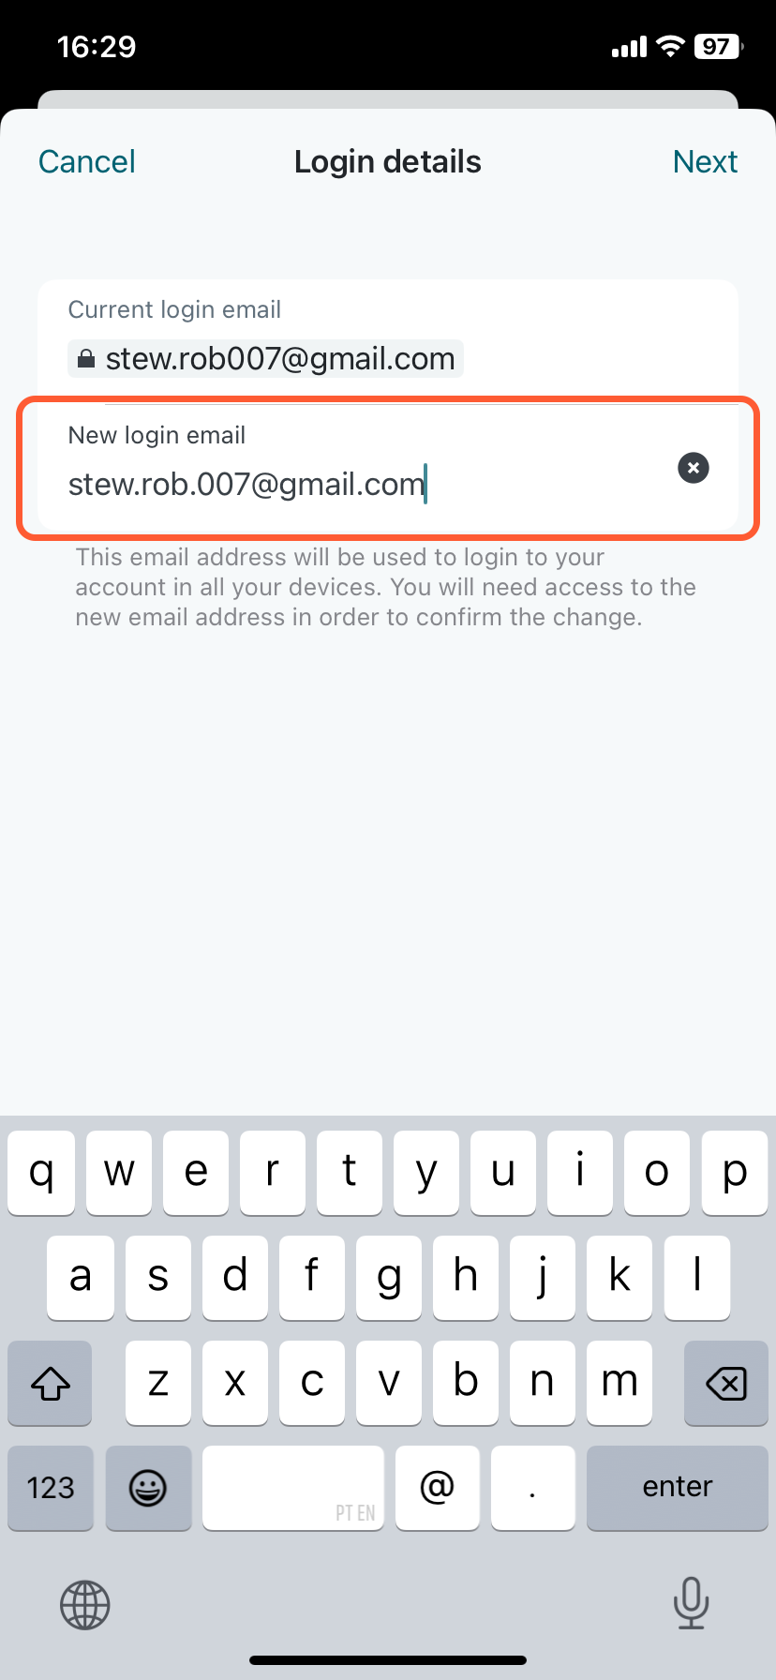Tap Next to continue

point(705,161)
